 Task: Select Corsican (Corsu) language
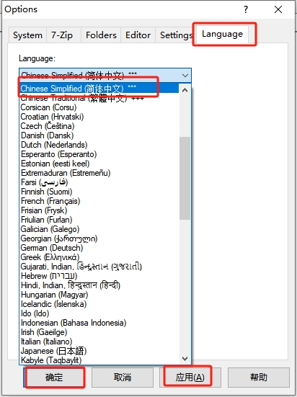click(x=99, y=107)
